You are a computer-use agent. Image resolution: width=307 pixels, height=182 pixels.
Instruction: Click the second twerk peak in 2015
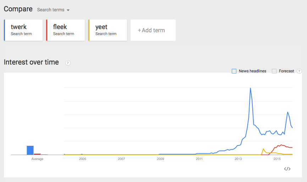click(287, 112)
